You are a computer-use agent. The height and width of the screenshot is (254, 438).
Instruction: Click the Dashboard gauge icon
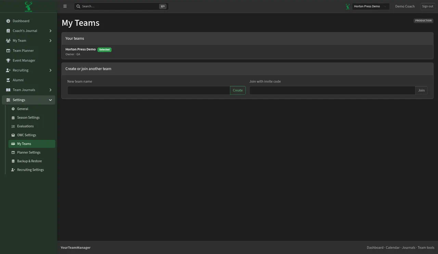[x=8, y=21]
